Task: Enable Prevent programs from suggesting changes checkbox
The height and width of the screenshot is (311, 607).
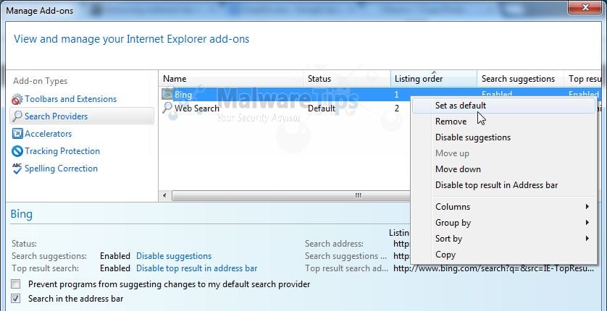Action: [x=15, y=285]
